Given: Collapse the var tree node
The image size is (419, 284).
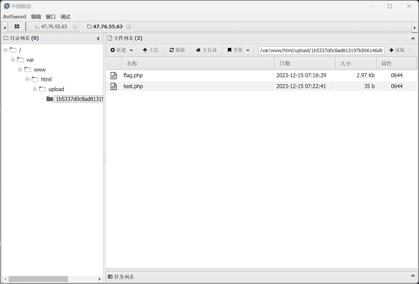Looking at the screenshot, I should [13, 60].
